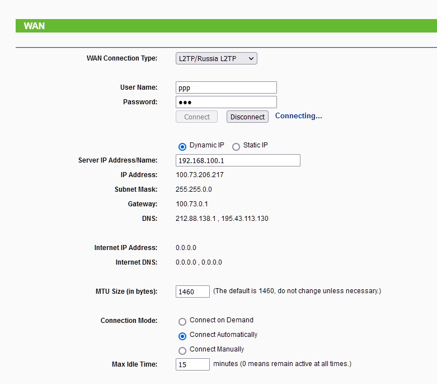437x384 pixels.
Task: Click the Internet IP Address value 0.0.0.0
Action: (186, 248)
